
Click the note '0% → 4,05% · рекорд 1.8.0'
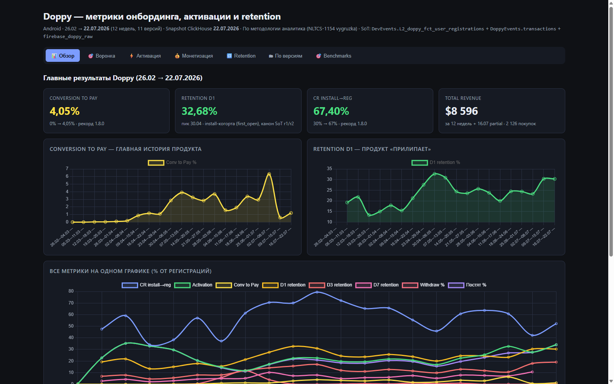77,124
